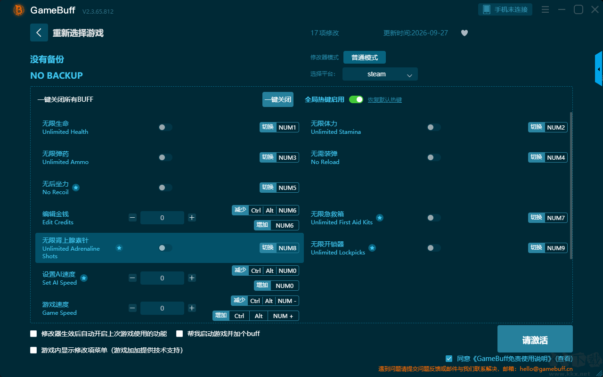Increase Edit Credits with plus icon

(192, 218)
